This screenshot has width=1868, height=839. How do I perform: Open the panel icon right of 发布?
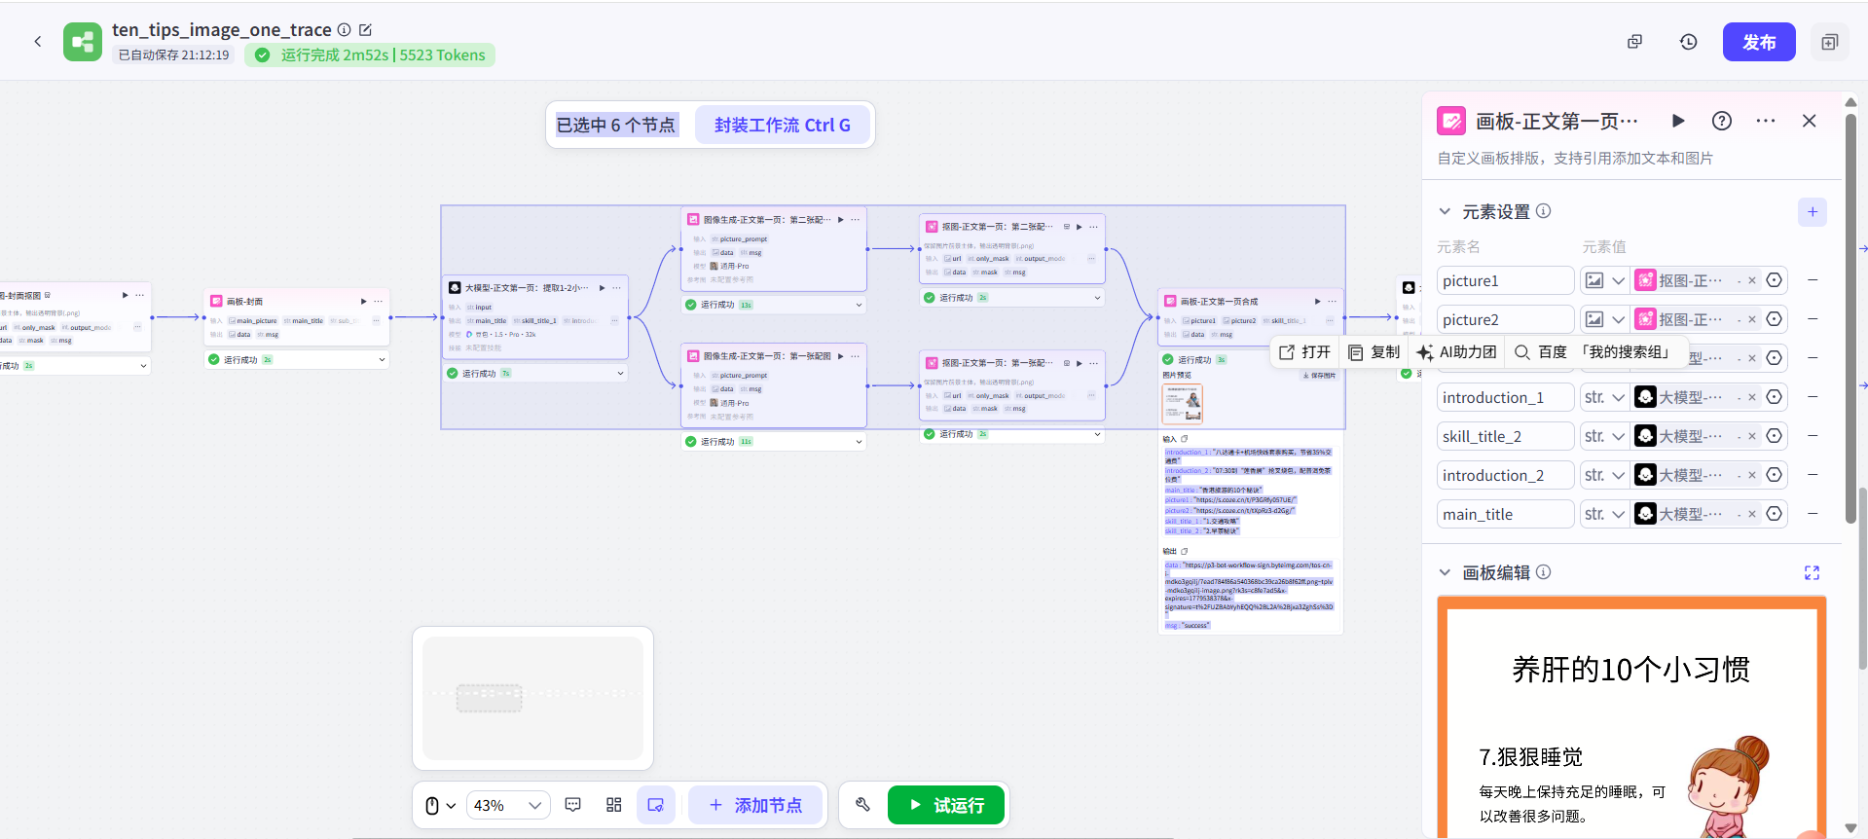tap(1829, 42)
